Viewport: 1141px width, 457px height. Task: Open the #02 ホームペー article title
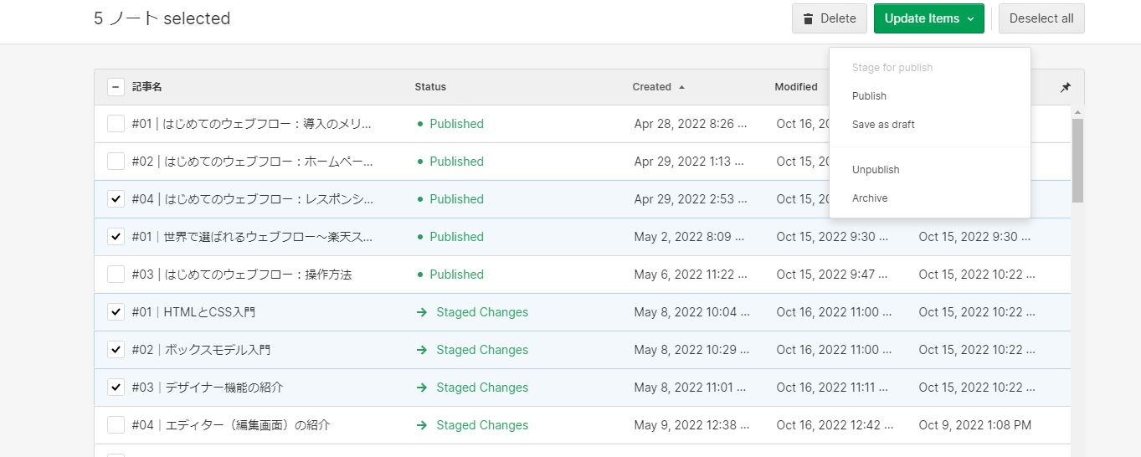(x=253, y=162)
